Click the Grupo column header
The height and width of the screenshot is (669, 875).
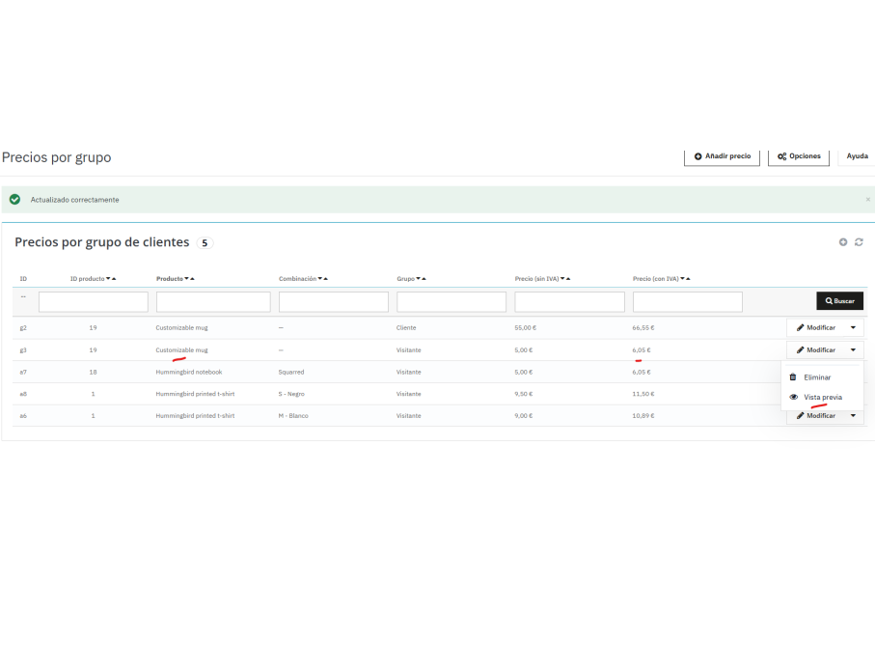point(406,279)
